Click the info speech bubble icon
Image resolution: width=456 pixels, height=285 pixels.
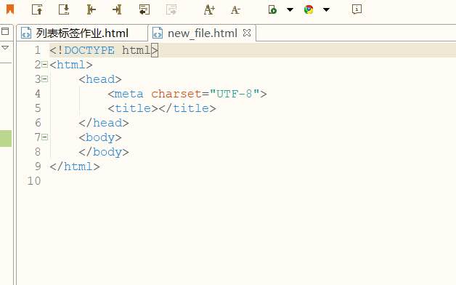pos(357,9)
